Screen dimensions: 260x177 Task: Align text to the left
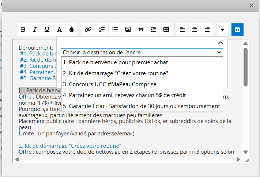182,30
